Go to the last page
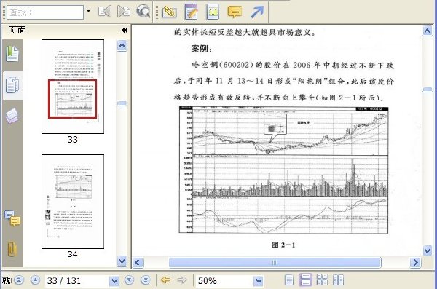This screenshot has width=437, height=289. point(146,280)
